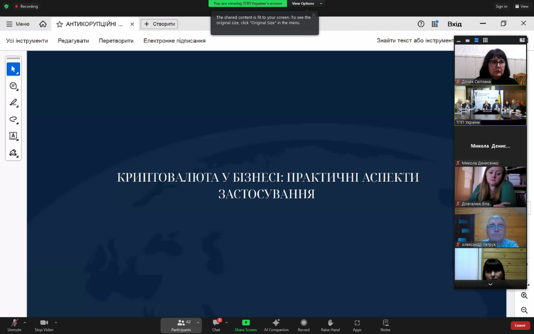Screen dimensions: 534x334
Task: Leave the meeting
Action: click(x=520, y=325)
